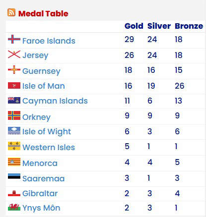Open the Faroe Islands link
Viewport: 206px width, 217px height.
point(49,41)
